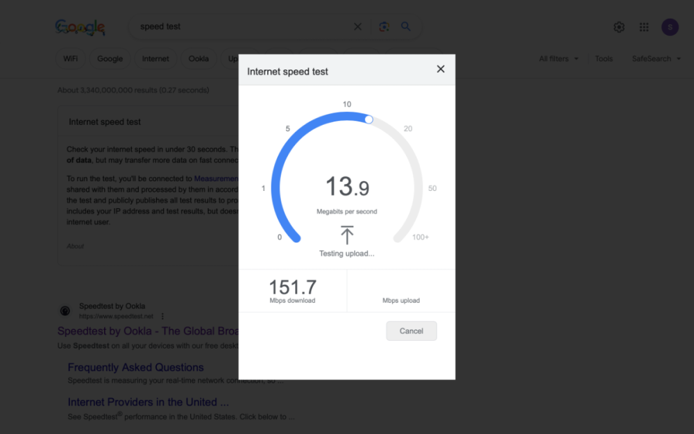Open Speedtest by Ookla result options menu
Image resolution: width=694 pixels, height=434 pixels.
tap(162, 316)
